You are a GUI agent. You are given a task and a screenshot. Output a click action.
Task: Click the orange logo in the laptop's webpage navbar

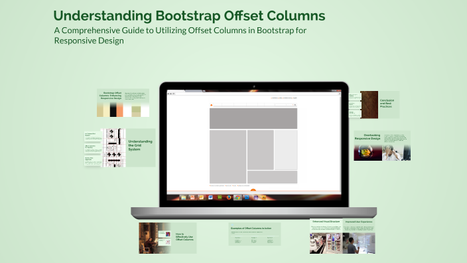coord(212,105)
